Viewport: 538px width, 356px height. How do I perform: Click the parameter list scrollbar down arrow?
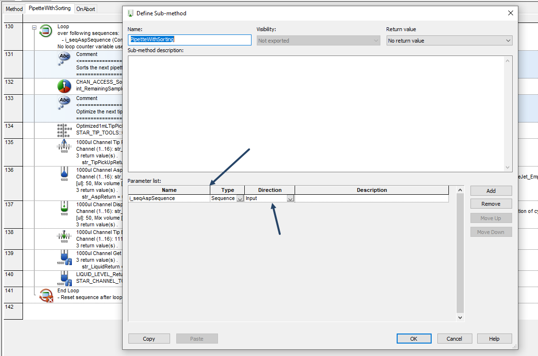coord(460,318)
